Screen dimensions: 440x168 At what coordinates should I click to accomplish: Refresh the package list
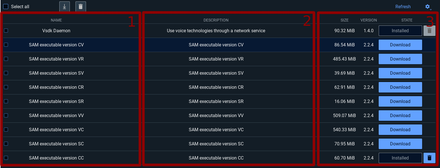pyautogui.click(x=403, y=7)
